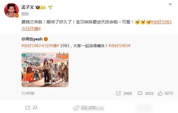Click the orange verified badge on the avatar
The image size is (178, 113).
(17, 16)
